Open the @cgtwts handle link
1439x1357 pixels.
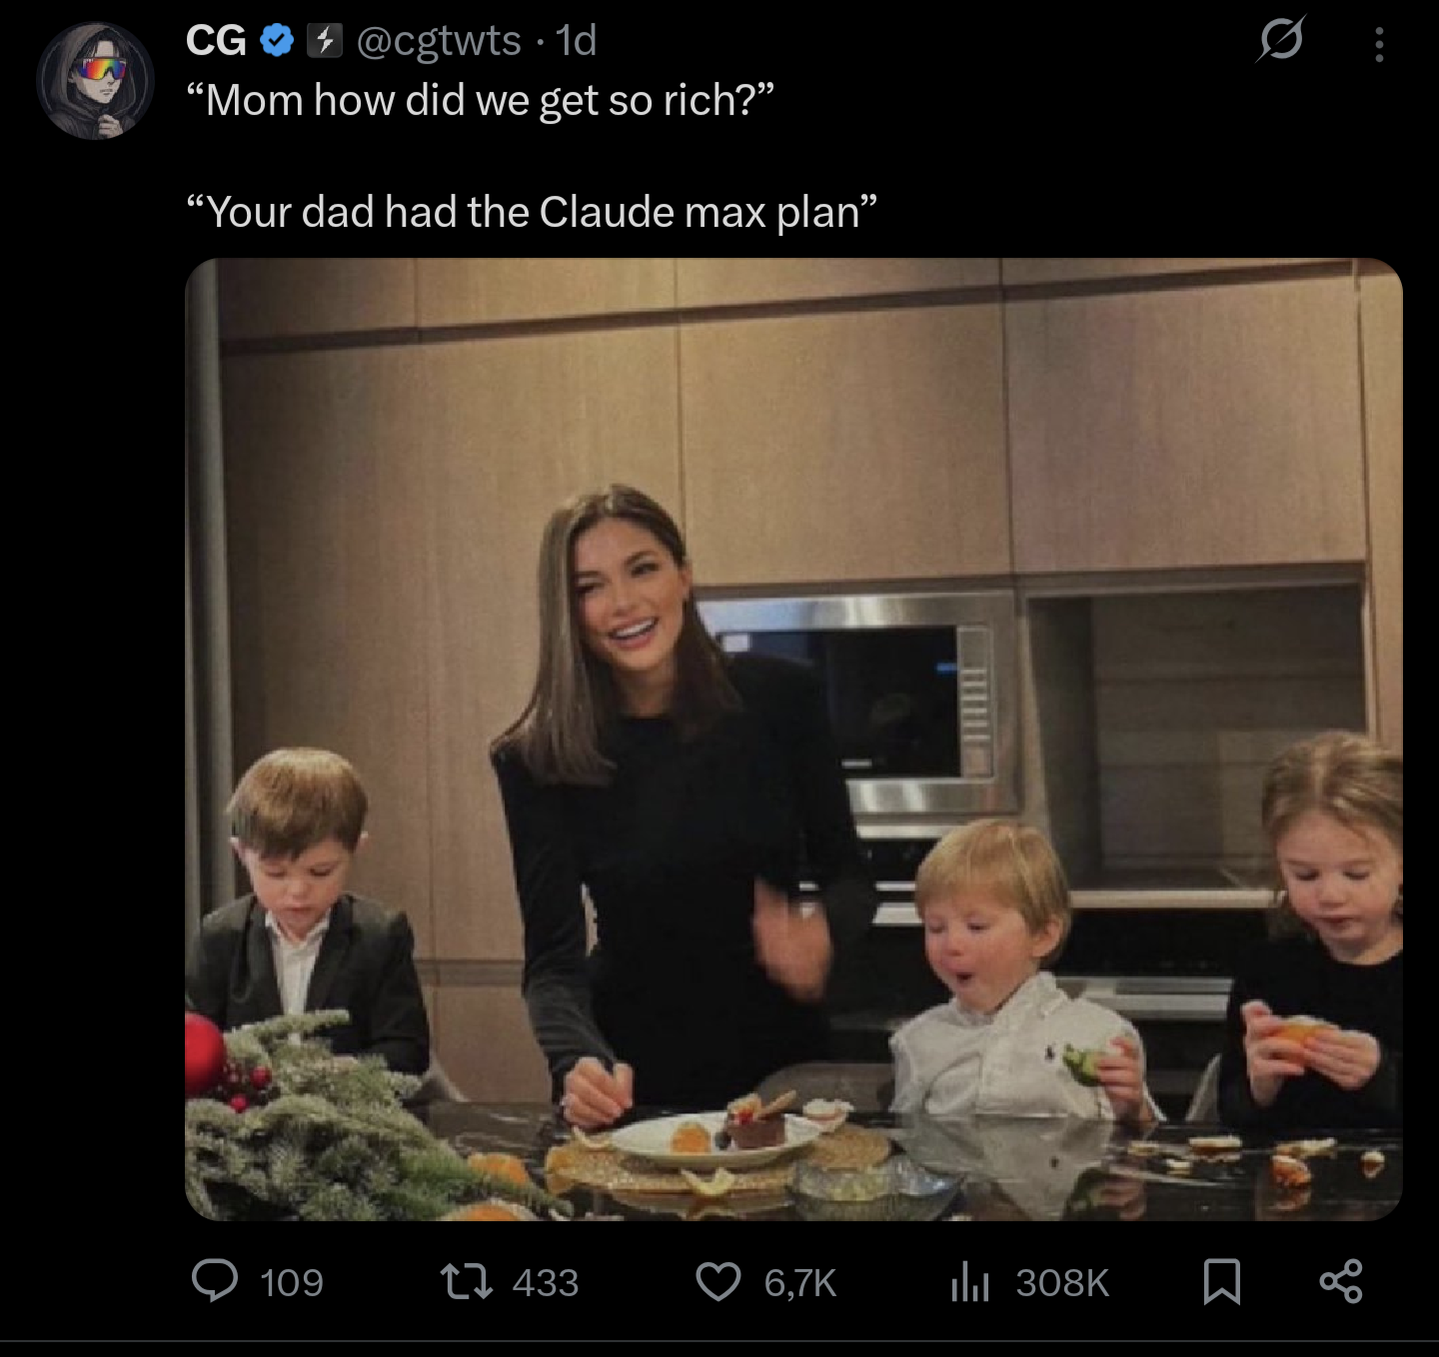click(x=439, y=41)
